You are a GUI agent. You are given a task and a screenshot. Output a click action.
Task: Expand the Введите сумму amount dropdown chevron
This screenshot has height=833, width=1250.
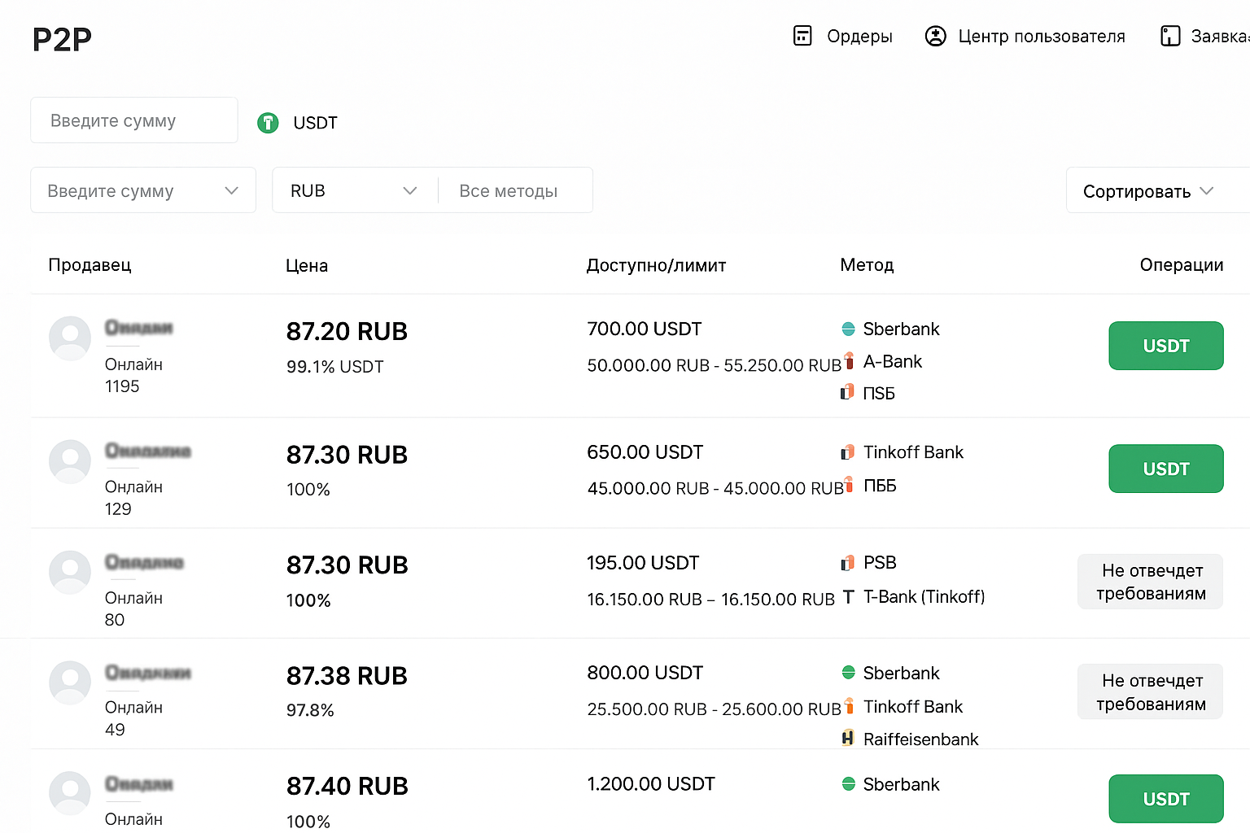232,190
